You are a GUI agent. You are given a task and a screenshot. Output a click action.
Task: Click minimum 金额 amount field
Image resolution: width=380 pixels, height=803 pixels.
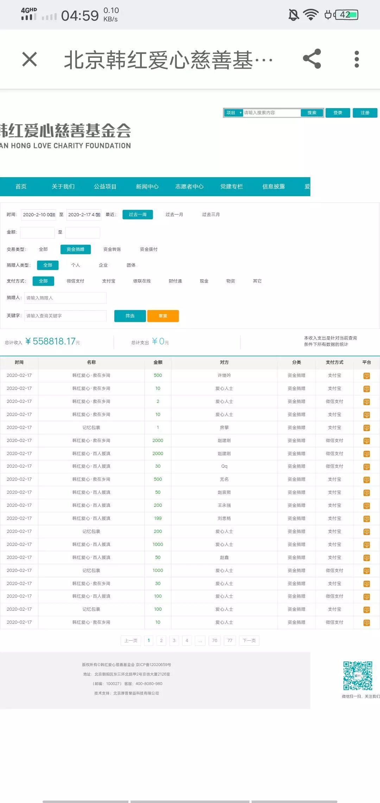pyautogui.click(x=38, y=232)
